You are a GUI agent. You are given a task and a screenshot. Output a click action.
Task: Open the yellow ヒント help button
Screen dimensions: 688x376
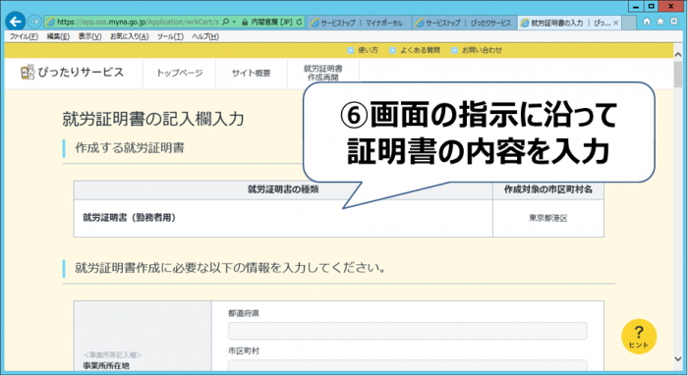639,337
